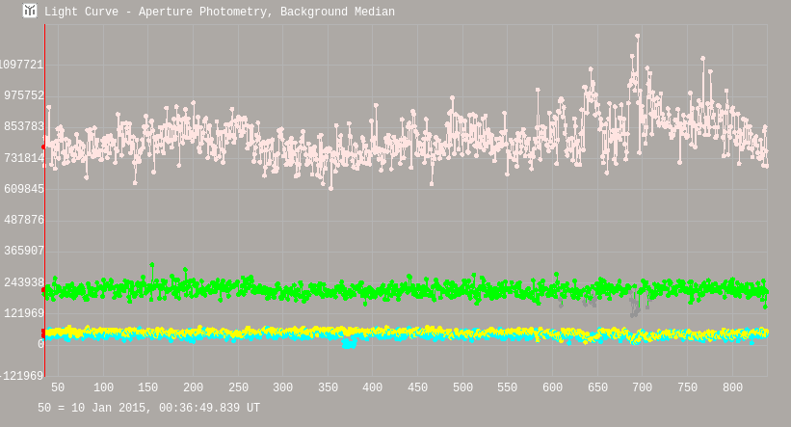Click the cyan curve dip near 370
Image resolution: width=791 pixels, height=427 pixels.
click(349, 342)
